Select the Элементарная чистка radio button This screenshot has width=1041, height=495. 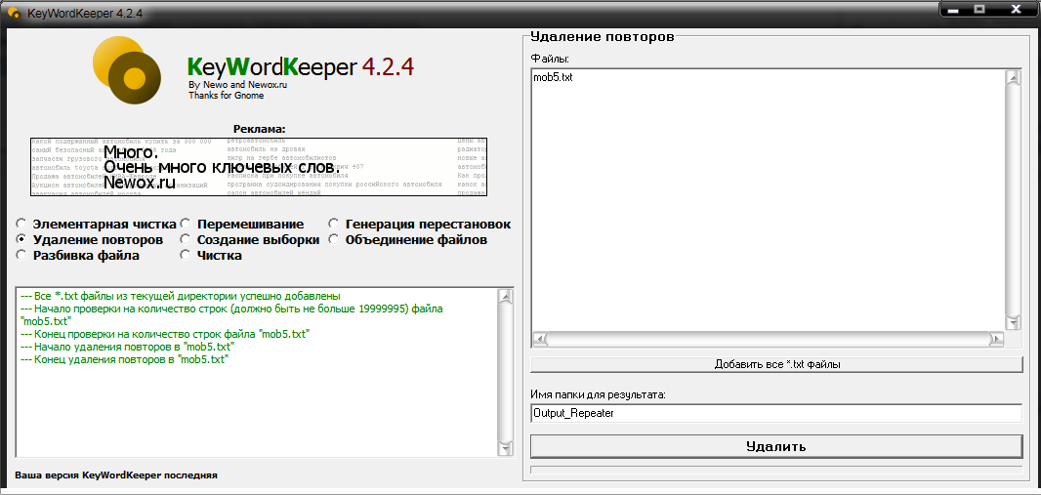click(21, 225)
